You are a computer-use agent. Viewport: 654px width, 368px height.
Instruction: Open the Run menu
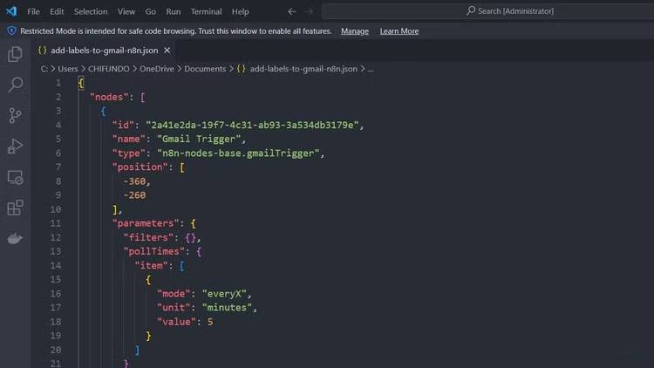pos(174,11)
